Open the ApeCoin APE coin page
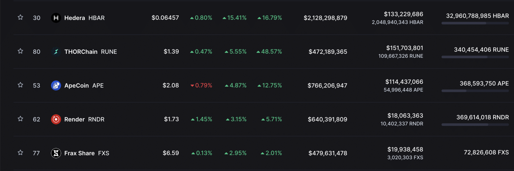Screen dimensions: 514x171 (x=76, y=85)
